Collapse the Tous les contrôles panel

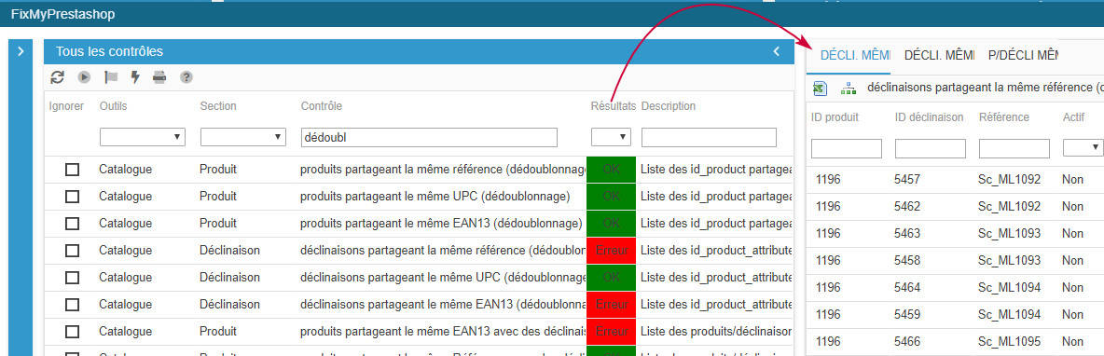[777, 51]
